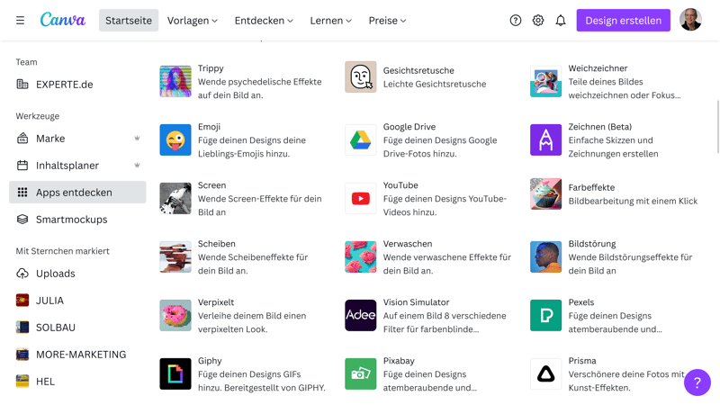Open the hamburger menu icon
This screenshot has width=720, height=405.
pos(20,20)
